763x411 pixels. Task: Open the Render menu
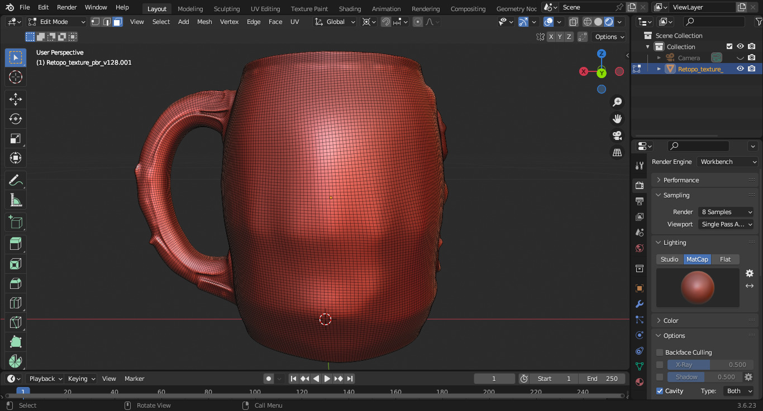coord(67,7)
